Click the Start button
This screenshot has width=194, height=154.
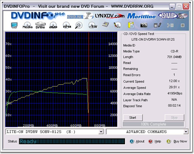coord(133,117)
